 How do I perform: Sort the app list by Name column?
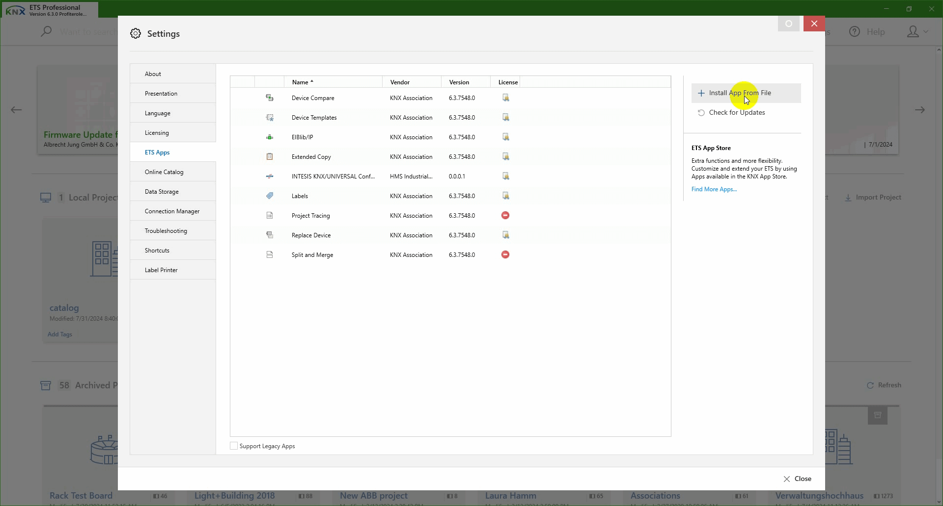(300, 82)
